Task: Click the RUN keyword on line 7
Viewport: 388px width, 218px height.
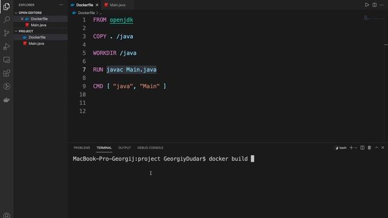Action: coord(98,70)
